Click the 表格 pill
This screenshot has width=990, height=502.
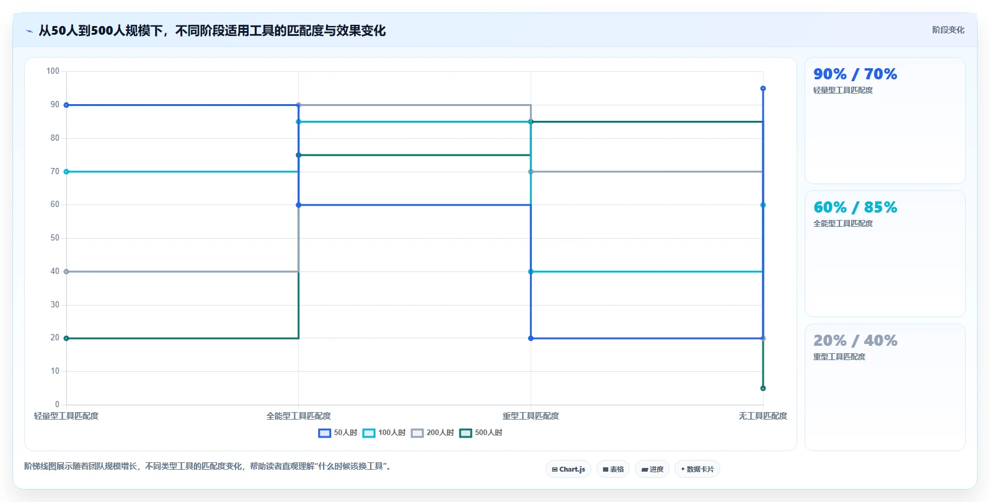coord(613,469)
